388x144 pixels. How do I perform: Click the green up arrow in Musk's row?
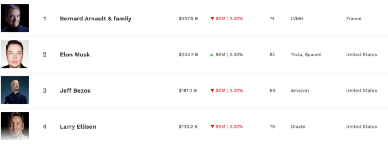(x=212, y=55)
